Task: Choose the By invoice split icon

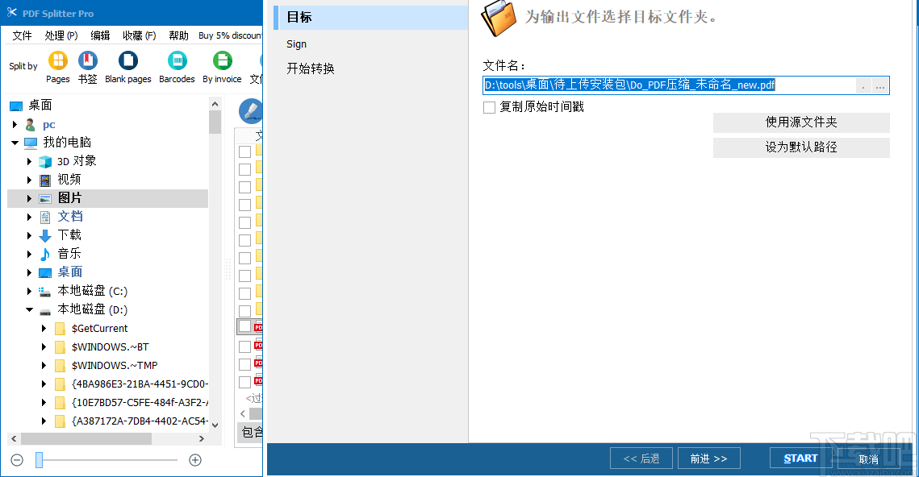Action: point(221,61)
